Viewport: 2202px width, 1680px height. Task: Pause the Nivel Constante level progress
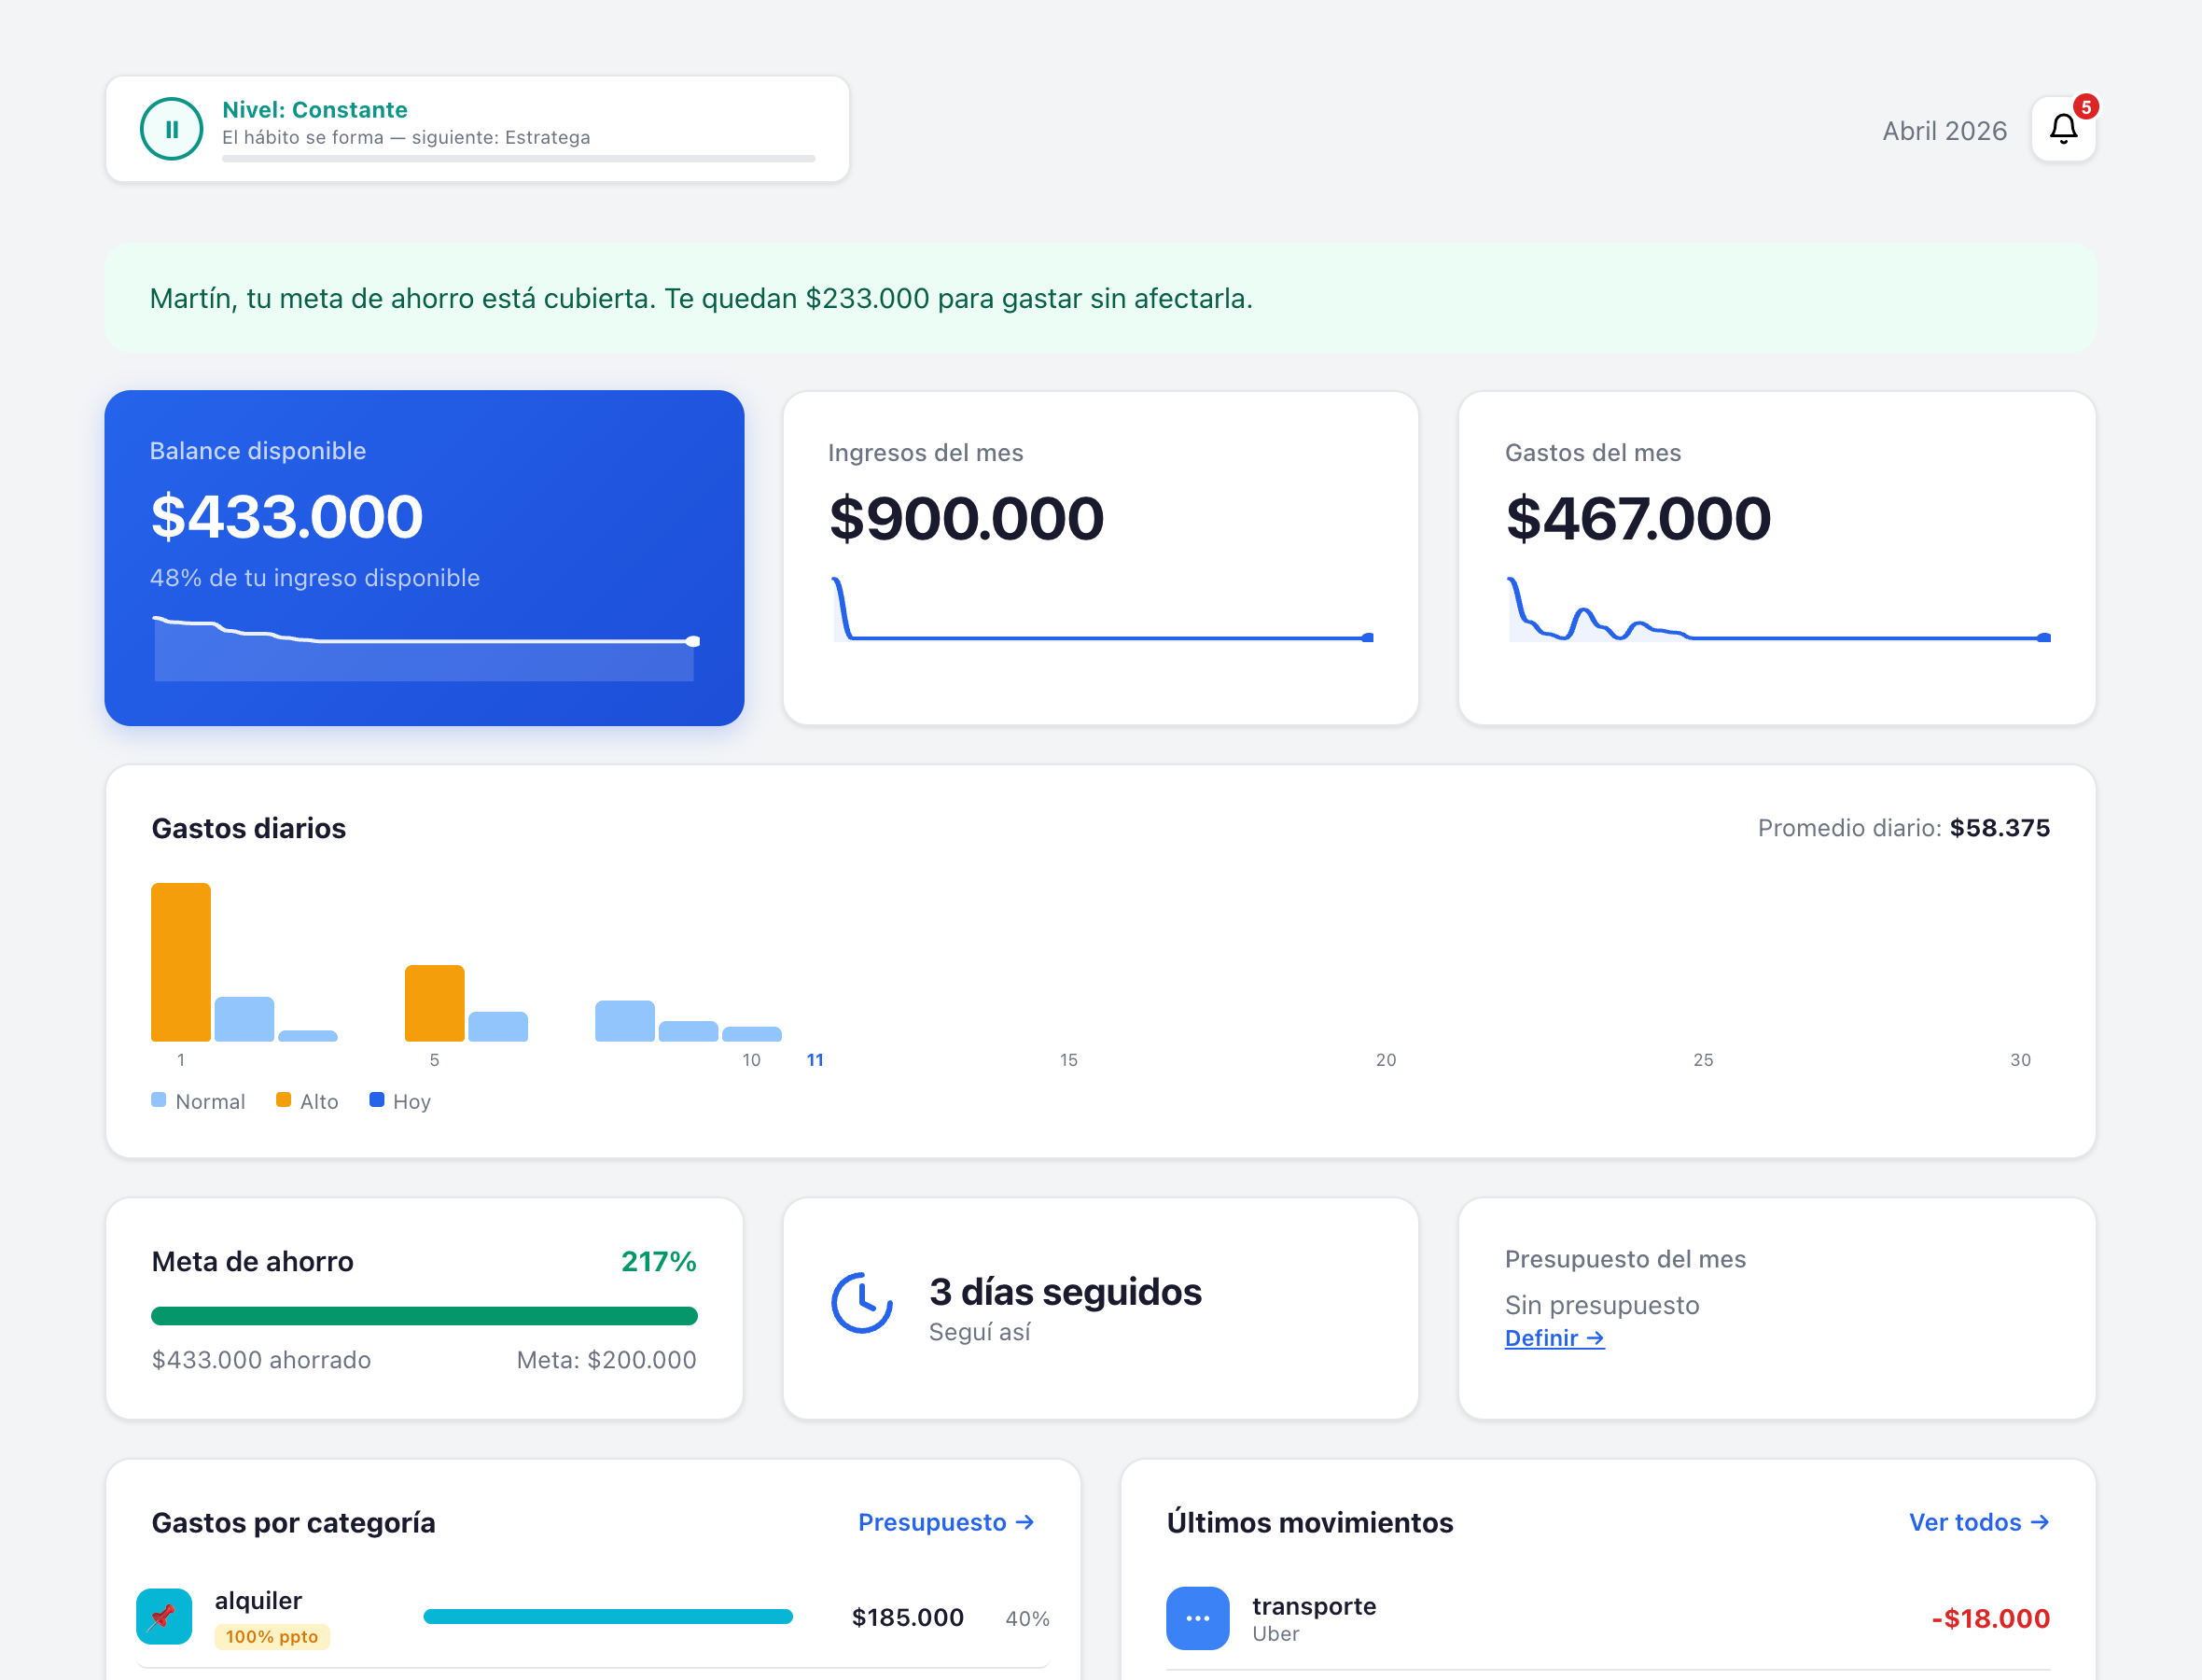point(171,128)
